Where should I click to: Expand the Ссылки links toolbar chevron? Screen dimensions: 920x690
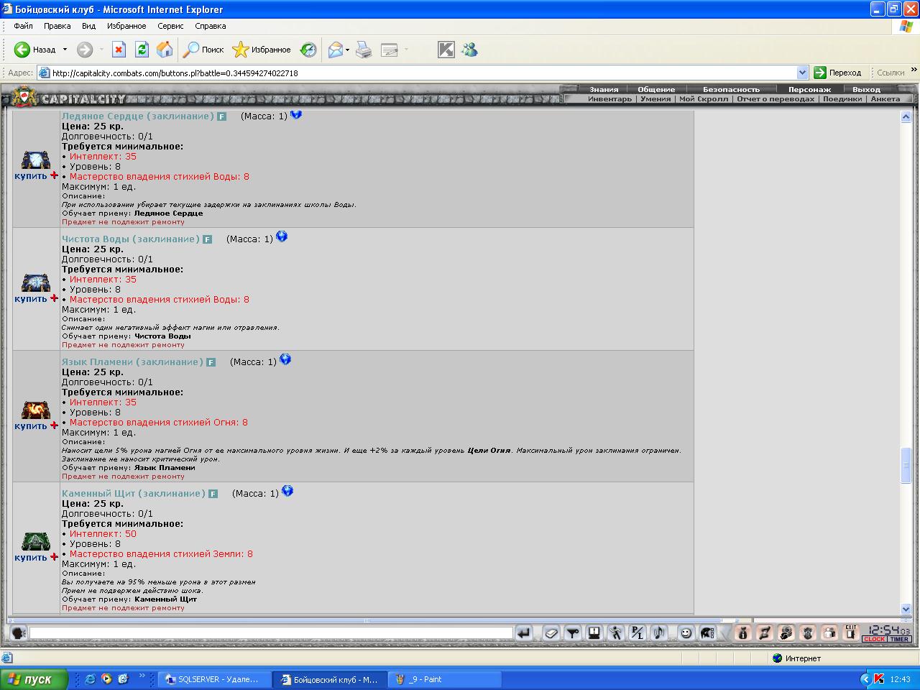click(x=914, y=70)
